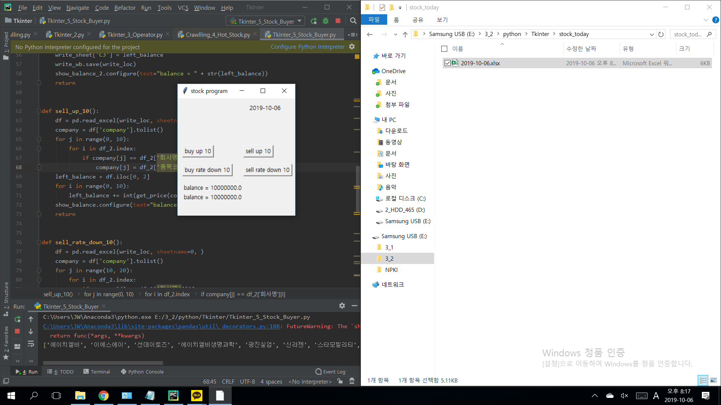
Task: Rerun Tkinter_5_Stock_Buyer in Run panel
Action: (17, 319)
